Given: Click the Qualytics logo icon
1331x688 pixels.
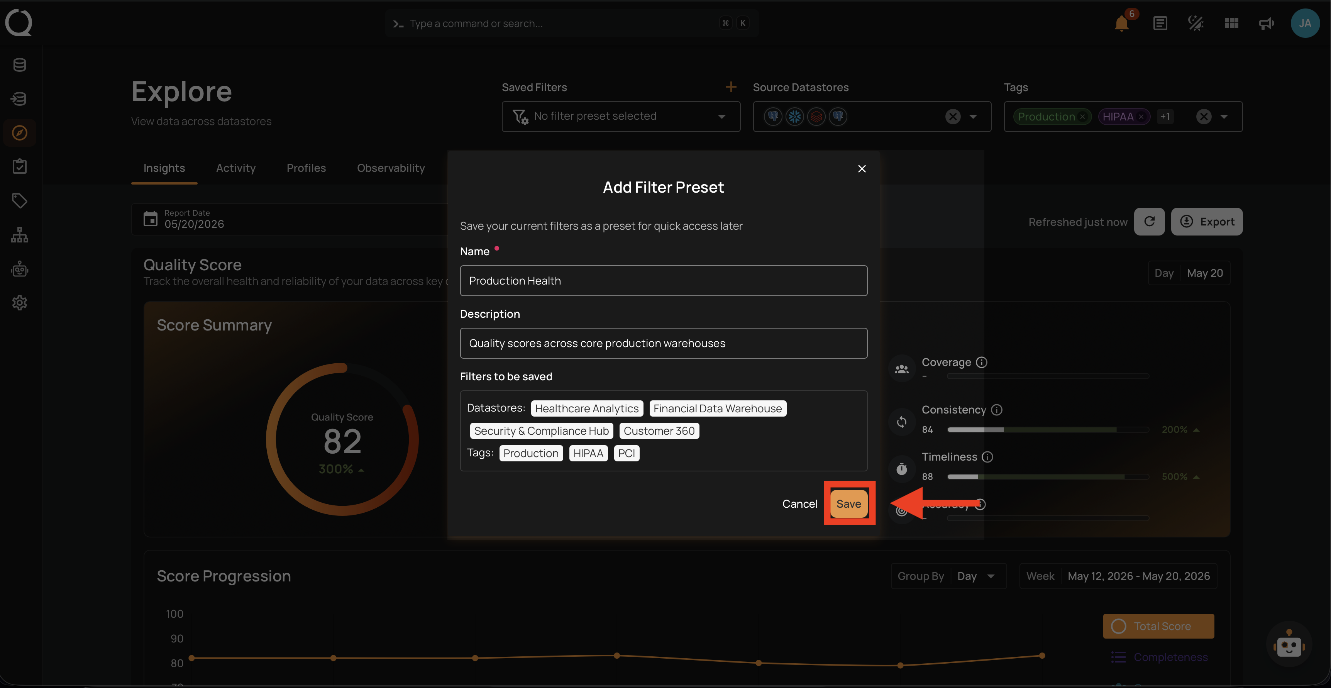Looking at the screenshot, I should pyautogui.click(x=19, y=23).
